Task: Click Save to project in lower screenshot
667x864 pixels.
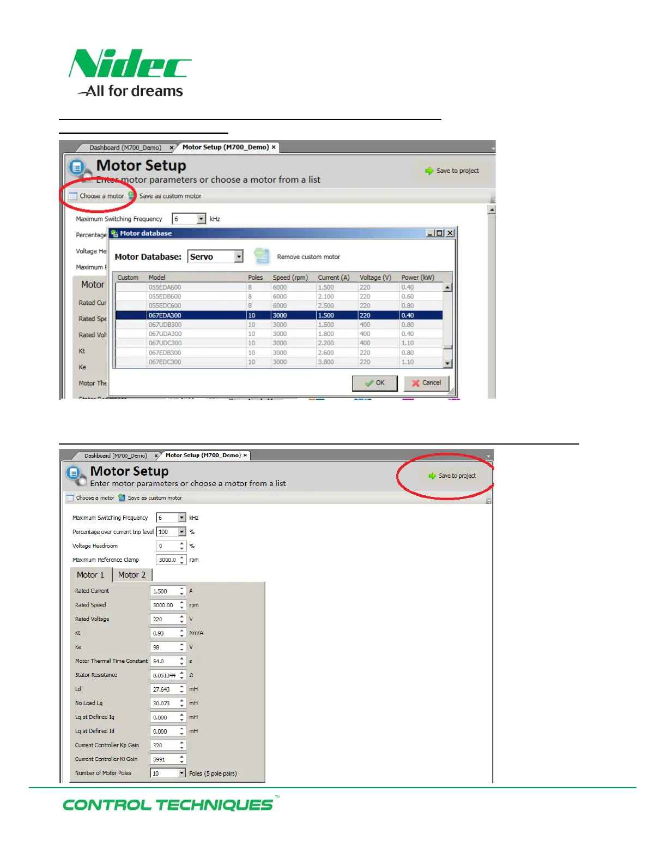Action: point(452,476)
